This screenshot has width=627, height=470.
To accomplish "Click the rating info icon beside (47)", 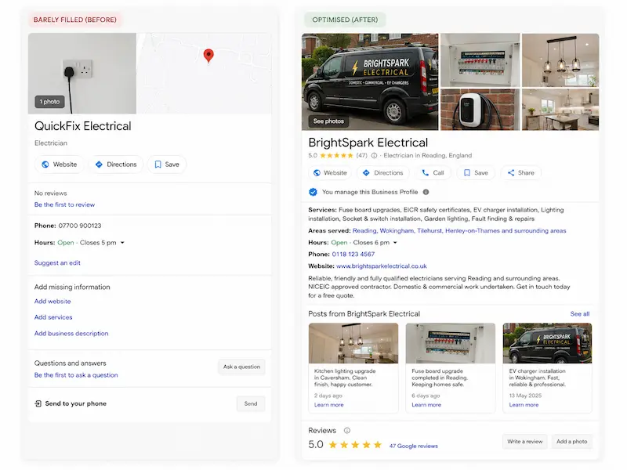I will [374, 155].
